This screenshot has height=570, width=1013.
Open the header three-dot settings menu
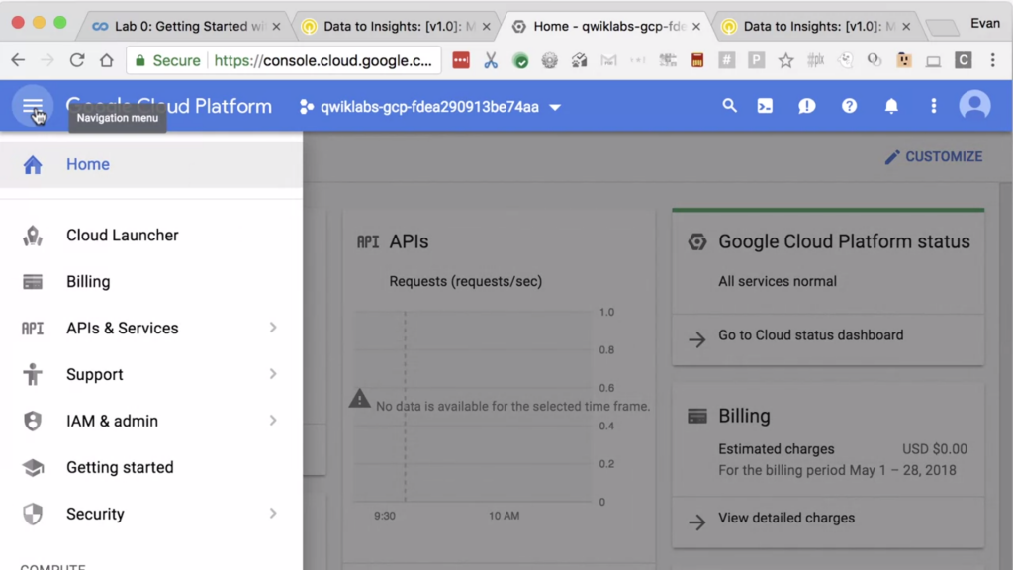(x=934, y=106)
